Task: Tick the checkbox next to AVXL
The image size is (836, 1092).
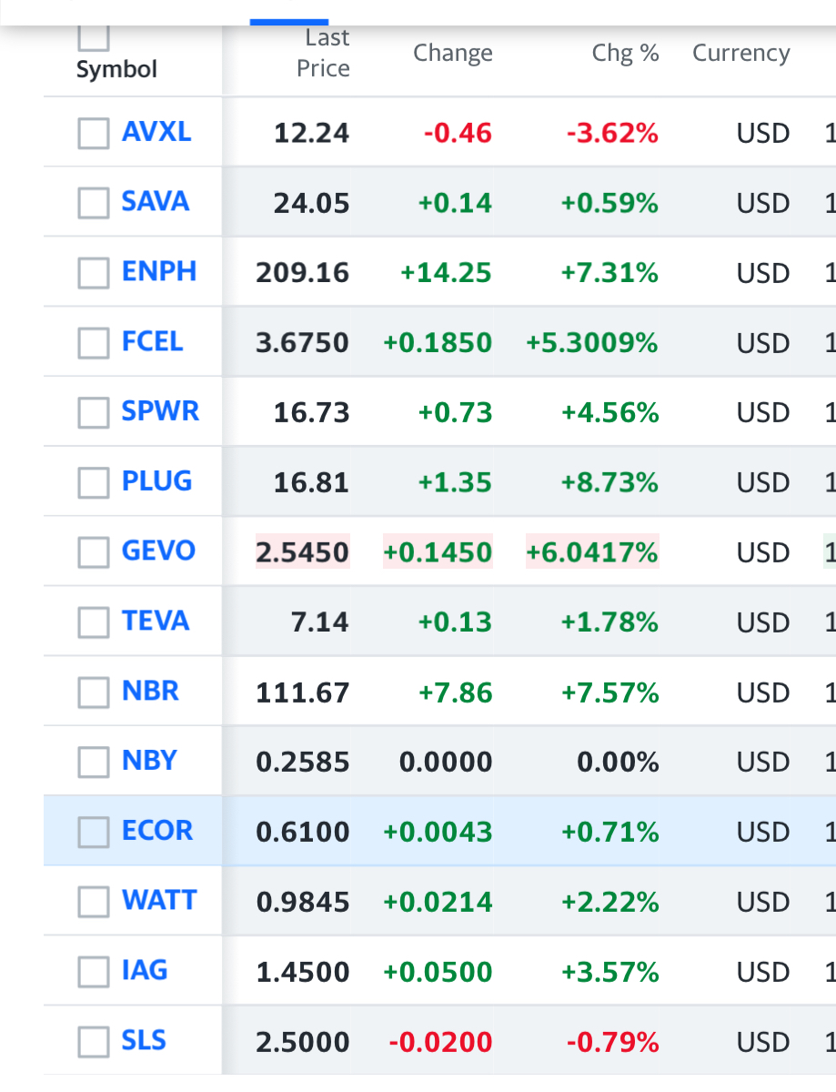Action: 93,133
